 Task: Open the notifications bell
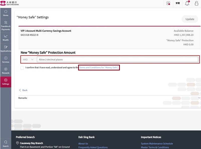[x=187, y=4]
